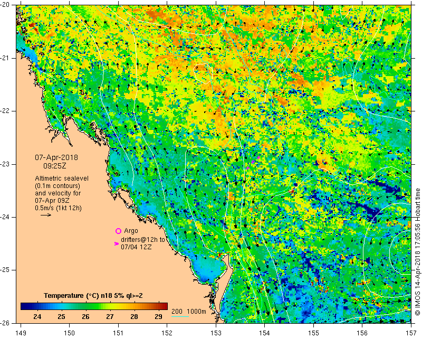Click the '07/04 12Z' legend text
422x338 pixels.
(136, 247)
